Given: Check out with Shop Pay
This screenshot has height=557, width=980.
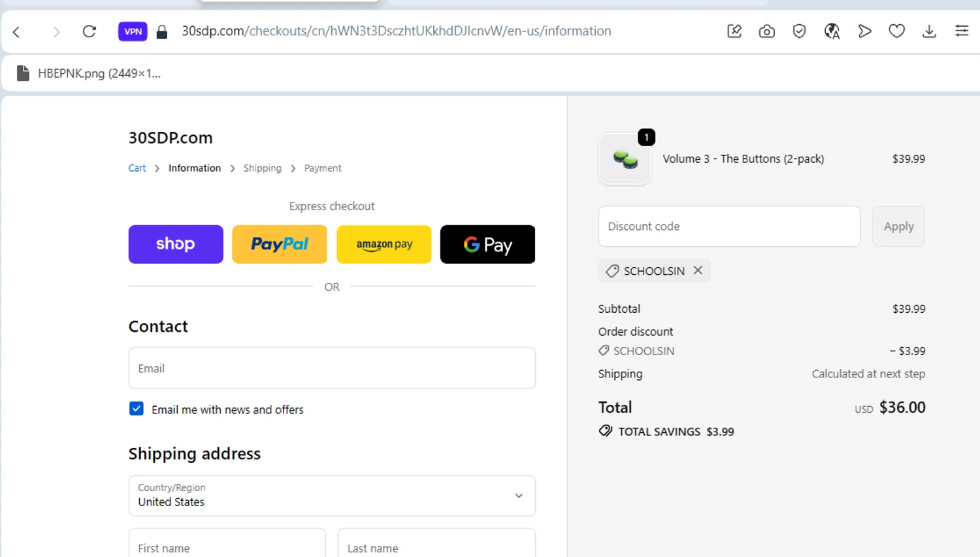Looking at the screenshot, I should click(x=176, y=244).
